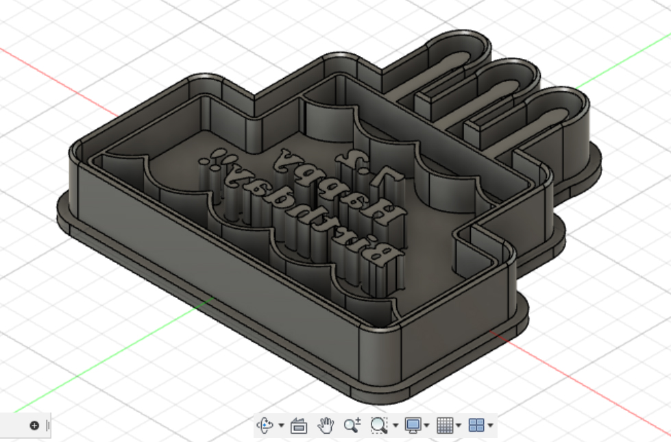This screenshot has width=671, height=442.
Task: Expand the Viewports dropdown arrow
Action: [x=491, y=426]
